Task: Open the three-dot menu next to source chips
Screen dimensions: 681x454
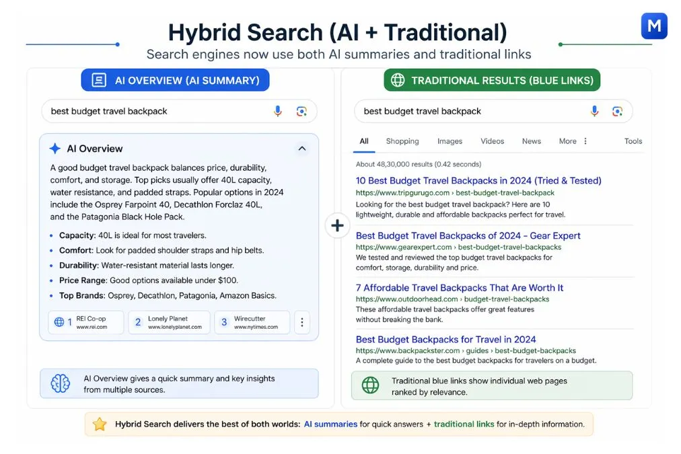Action: (x=302, y=322)
